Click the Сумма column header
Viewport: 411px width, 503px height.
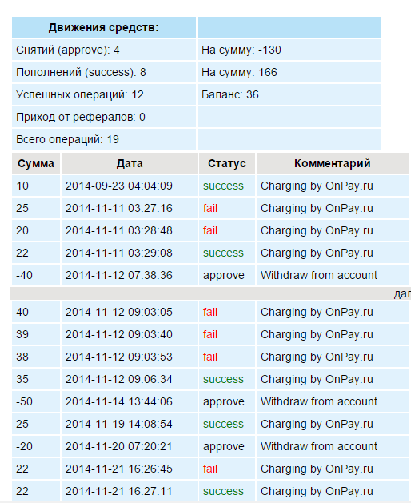point(36,163)
